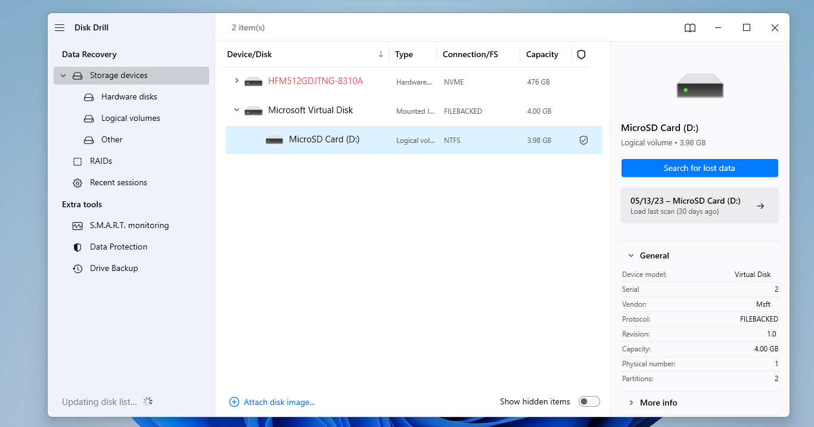Collapse the General section chevron
Screen dimensions: 814x427
pos(631,255)
